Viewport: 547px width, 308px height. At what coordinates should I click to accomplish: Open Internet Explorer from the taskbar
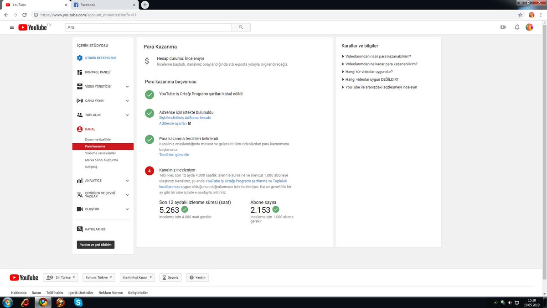tap(25, 302)
